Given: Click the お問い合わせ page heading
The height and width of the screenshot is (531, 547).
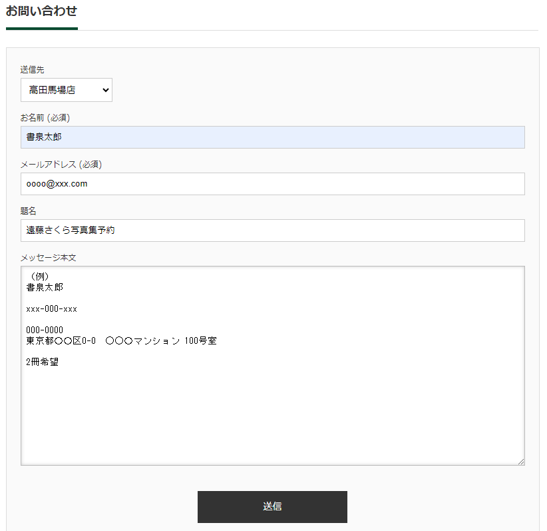Looking at the screenshot, I should tap(41, 11).
